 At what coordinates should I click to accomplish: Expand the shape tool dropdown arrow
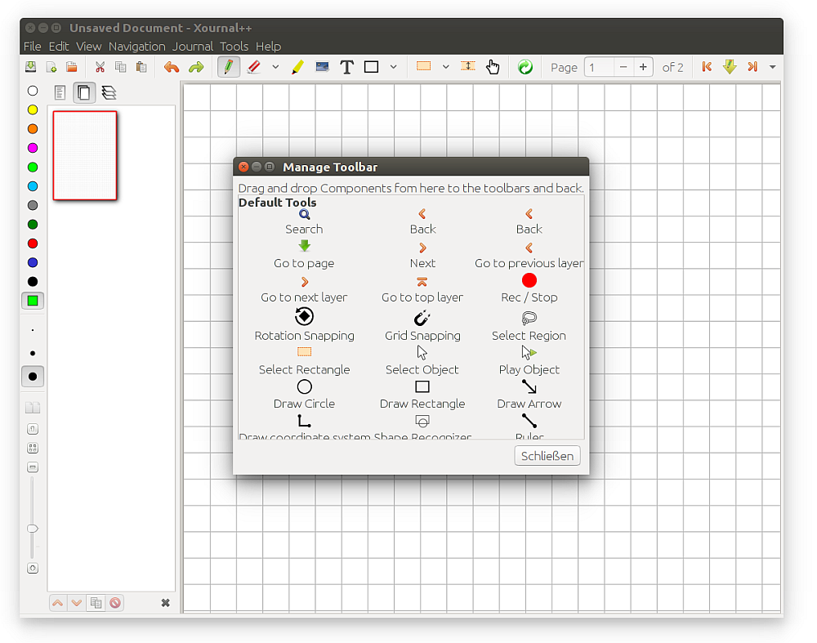[x=394, y=67]
